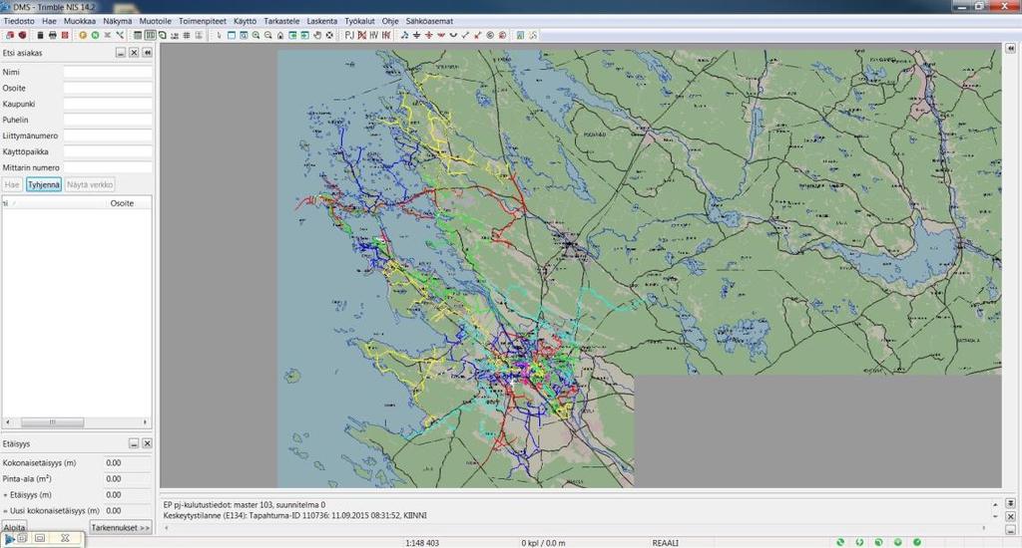Click the Osoite column header
The height and width of the screenshot is (548, 1022).
pyautogui.click(x=122, y=203)
